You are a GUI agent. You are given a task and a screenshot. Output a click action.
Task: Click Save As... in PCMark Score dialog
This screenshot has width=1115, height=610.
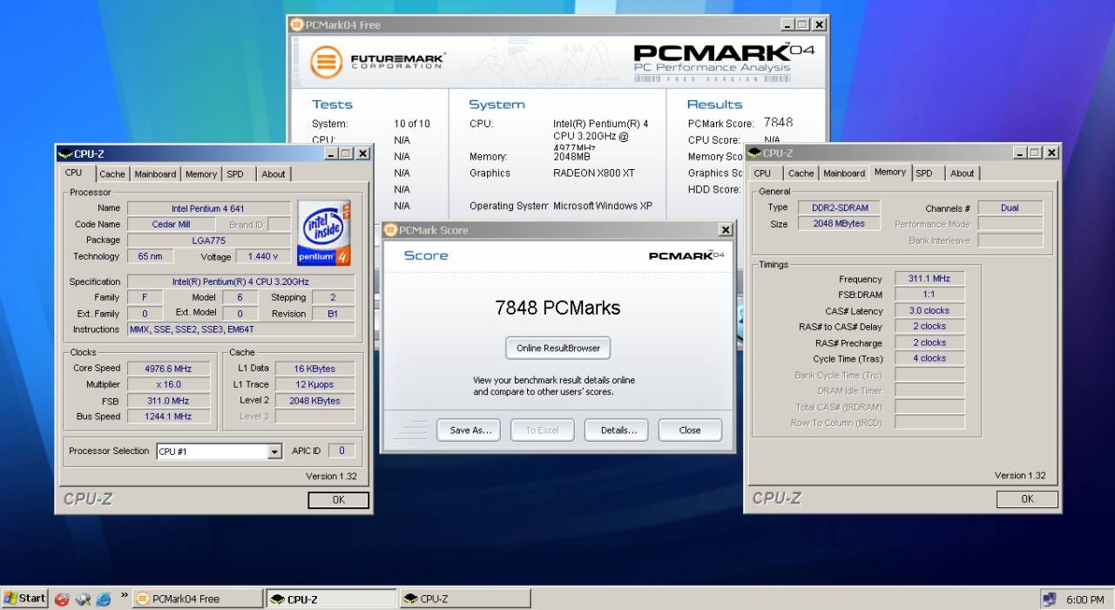[470, 430]
